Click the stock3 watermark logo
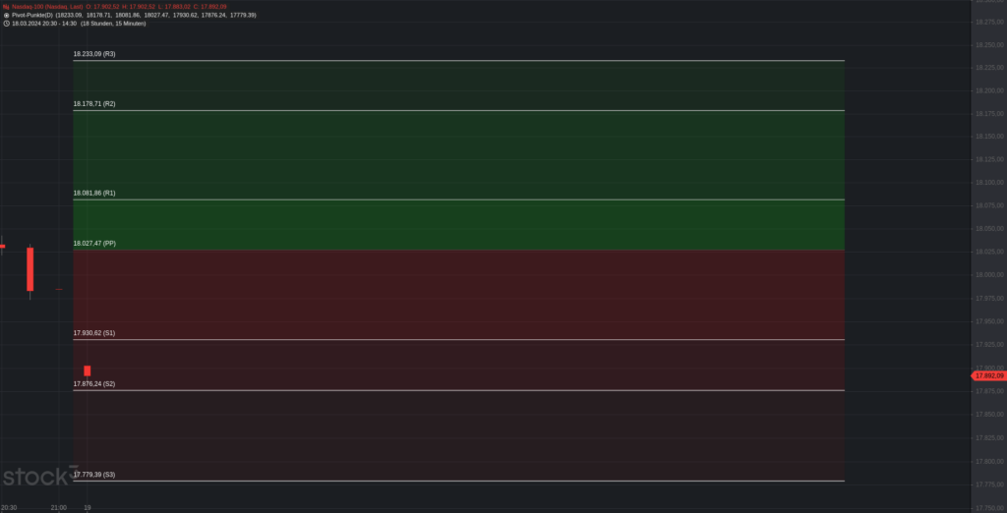Screen dimensions: 1007x513 coord(40,479)
